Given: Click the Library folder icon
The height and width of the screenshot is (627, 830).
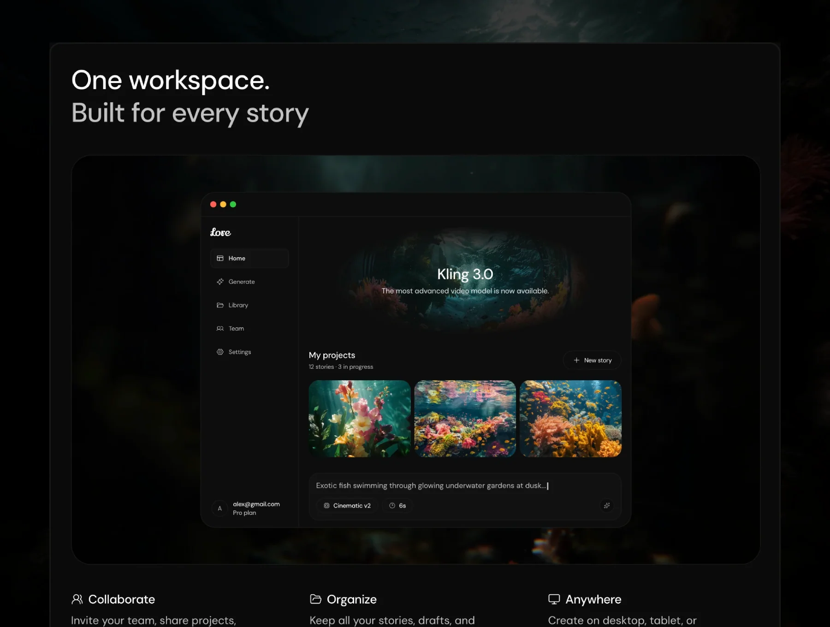Looking at the screenshot, I should (x=220, y=305).
